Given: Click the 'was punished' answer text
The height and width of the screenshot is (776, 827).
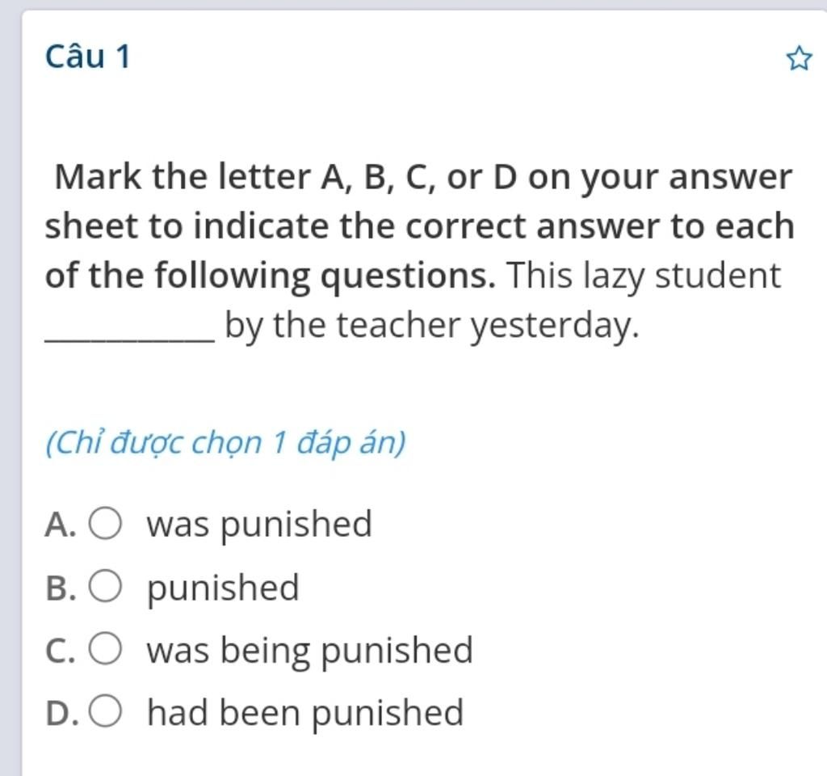Looking at the screenshot, I should tap(259, 525).
